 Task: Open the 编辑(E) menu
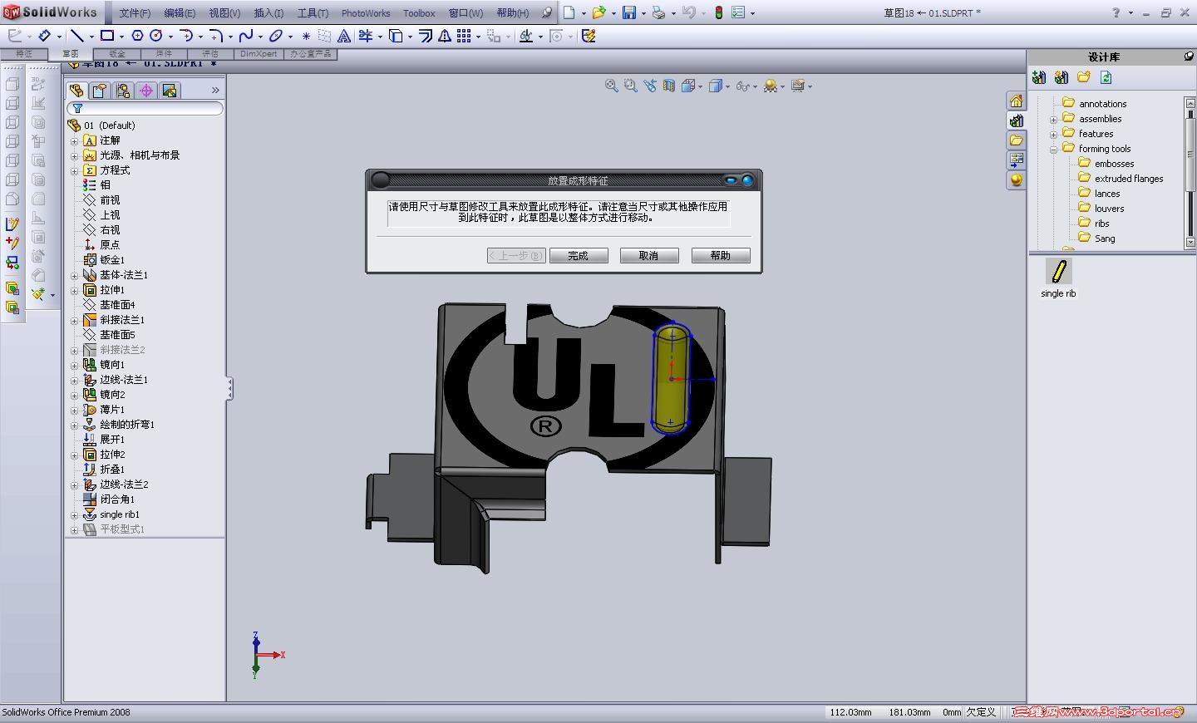pyautogui.click(x=180, y=13)
